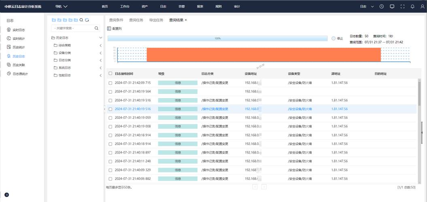
Task: Switch to the 查询条件 tab
Action: (x=116, y=20)
